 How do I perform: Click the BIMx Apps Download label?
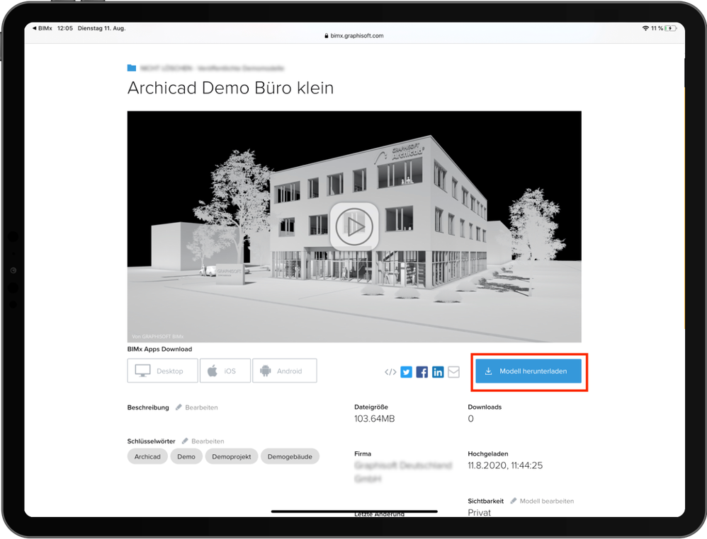(159, 349)
